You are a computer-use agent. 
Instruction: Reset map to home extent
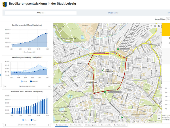pyautogui.click(x=155, y=26)
